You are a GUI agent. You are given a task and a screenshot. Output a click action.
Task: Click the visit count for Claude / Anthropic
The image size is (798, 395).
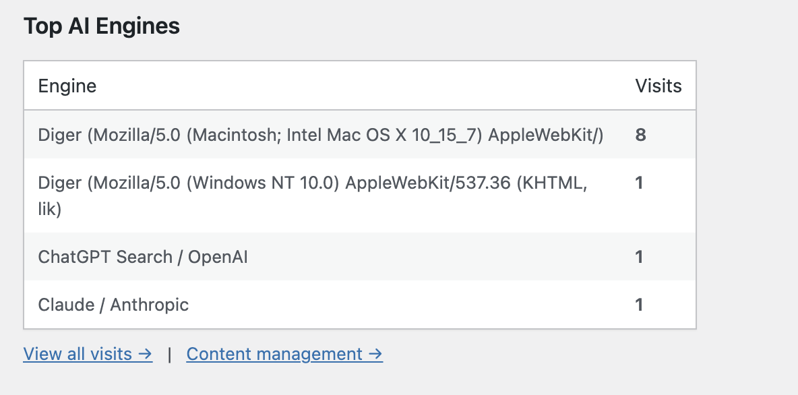tap(639, 305)
